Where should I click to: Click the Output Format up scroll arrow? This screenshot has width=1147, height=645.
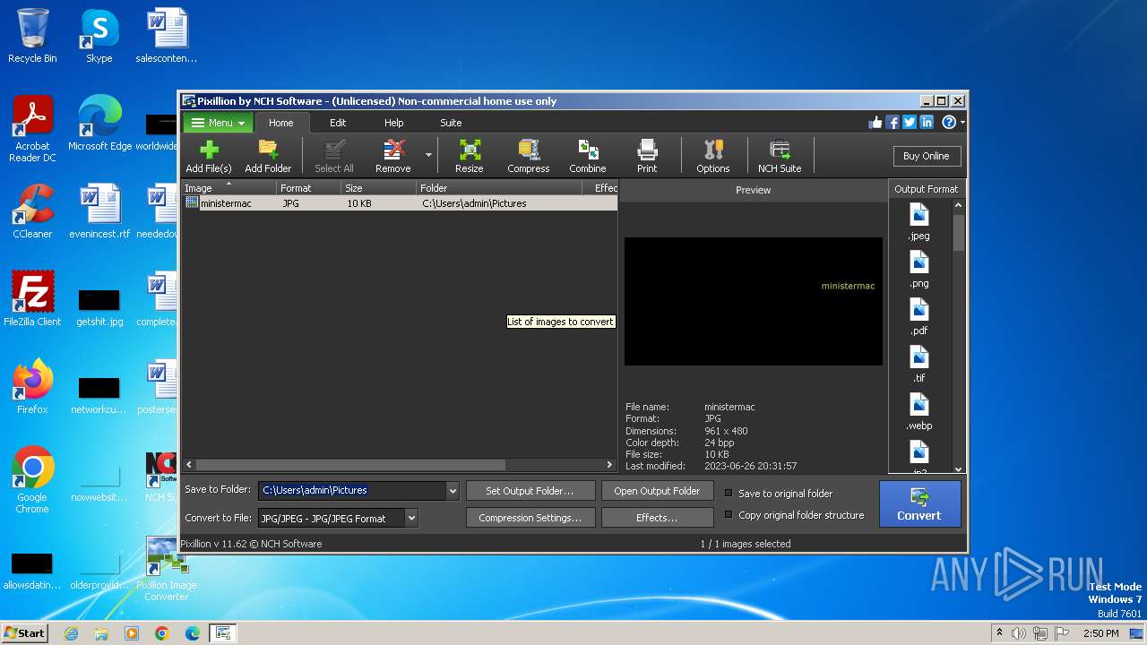tap(959, 205)
